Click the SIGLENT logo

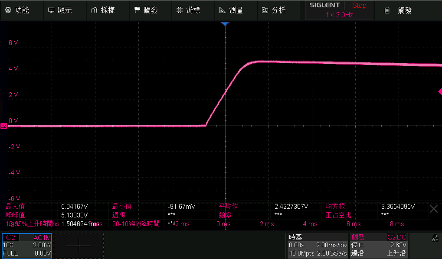[x=325, y=5]
